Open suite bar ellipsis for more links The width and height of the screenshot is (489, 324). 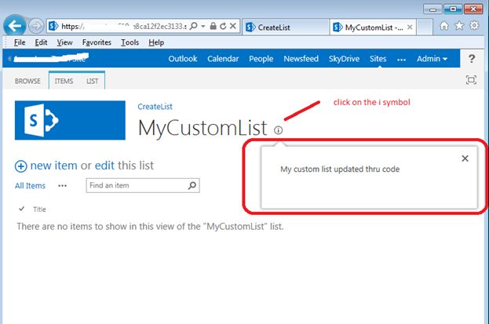[401, 60]
